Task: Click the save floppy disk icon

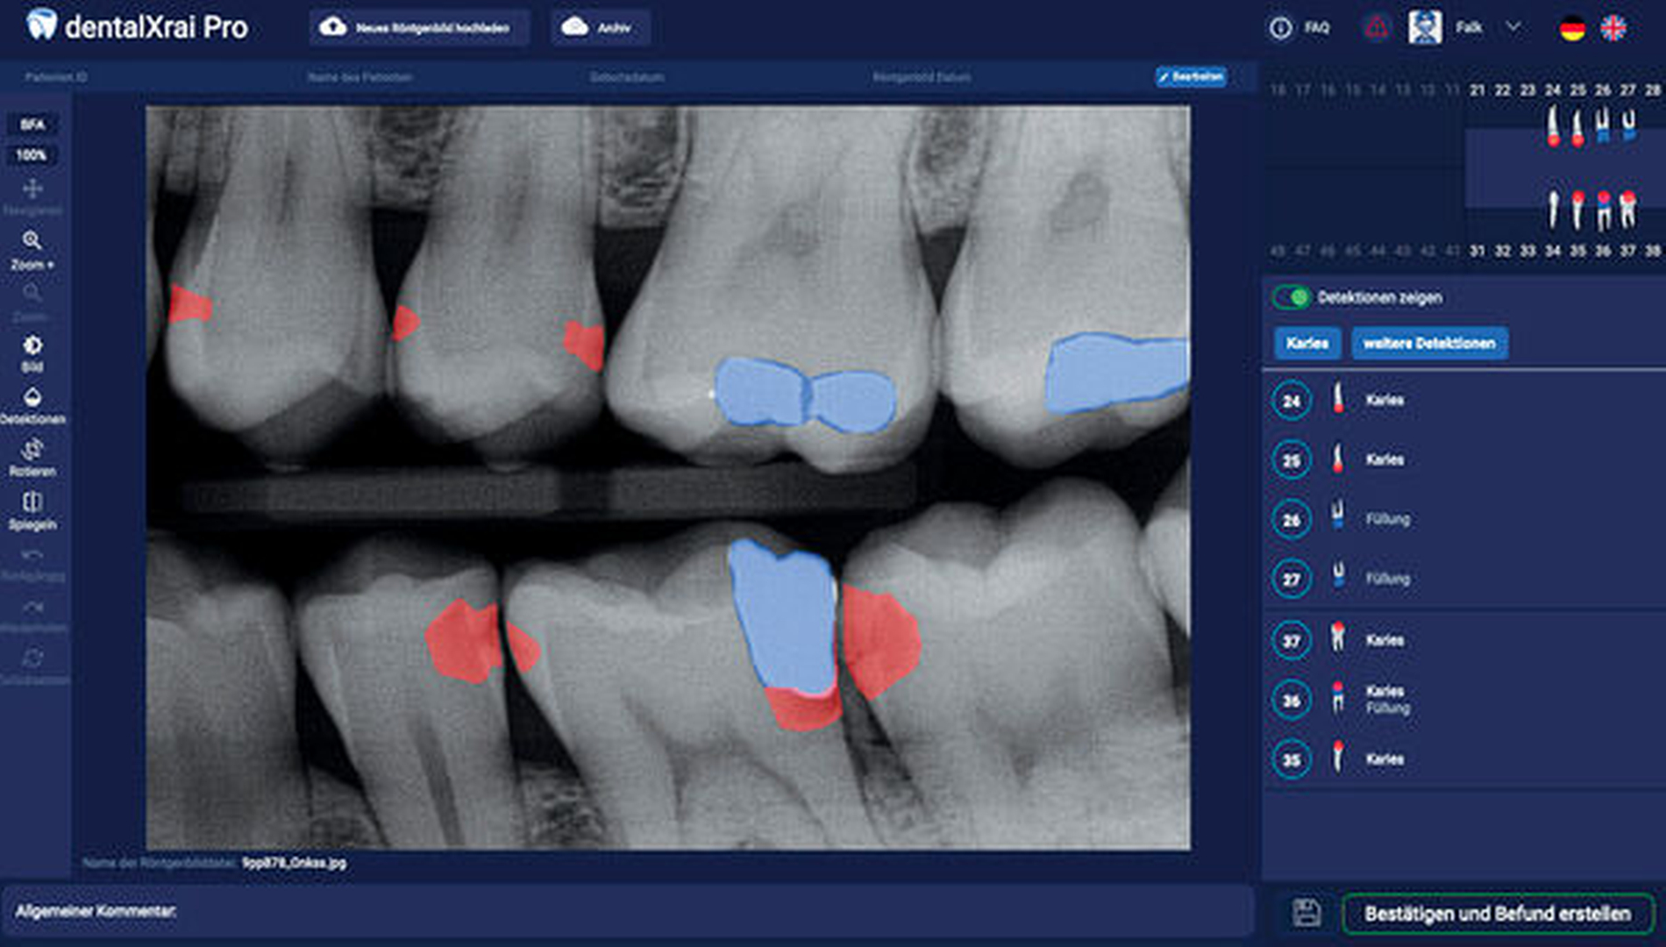Action: tap(1306, 913)
